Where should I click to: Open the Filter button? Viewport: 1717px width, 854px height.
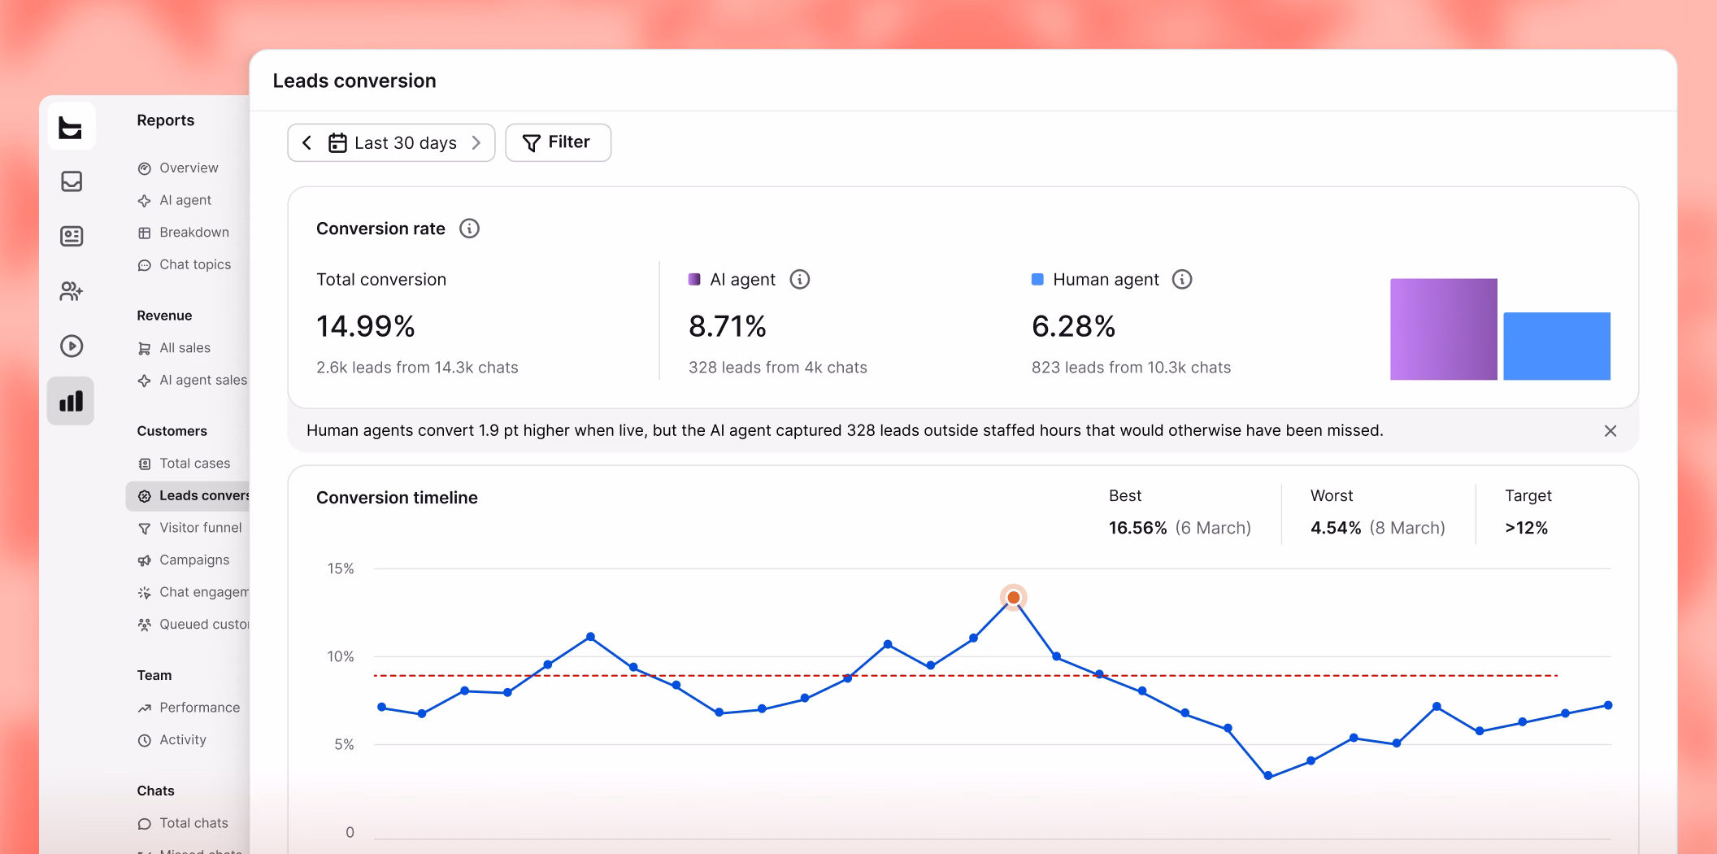click(558, 142)
